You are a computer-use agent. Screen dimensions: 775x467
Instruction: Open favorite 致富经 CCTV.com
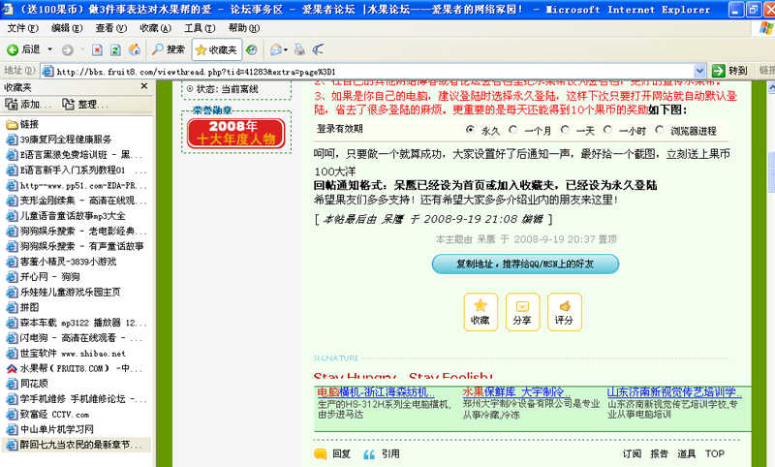point(47,414)
